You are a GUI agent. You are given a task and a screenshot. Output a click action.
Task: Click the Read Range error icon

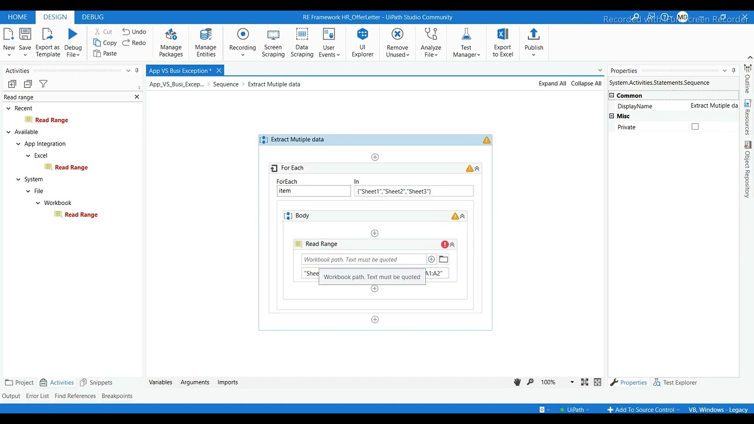pyautogui.click(x=445, y=244)
